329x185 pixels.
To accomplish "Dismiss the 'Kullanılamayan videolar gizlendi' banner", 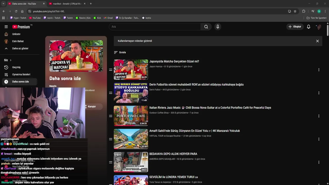I will coord(317,41).
